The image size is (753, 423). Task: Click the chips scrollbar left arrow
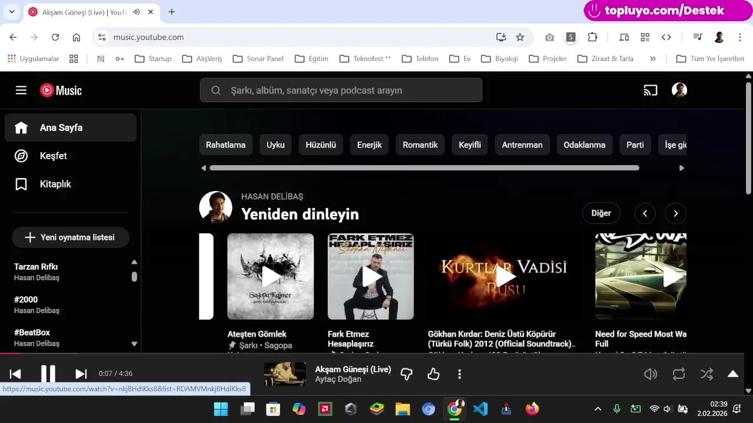(x=204, y=168)
